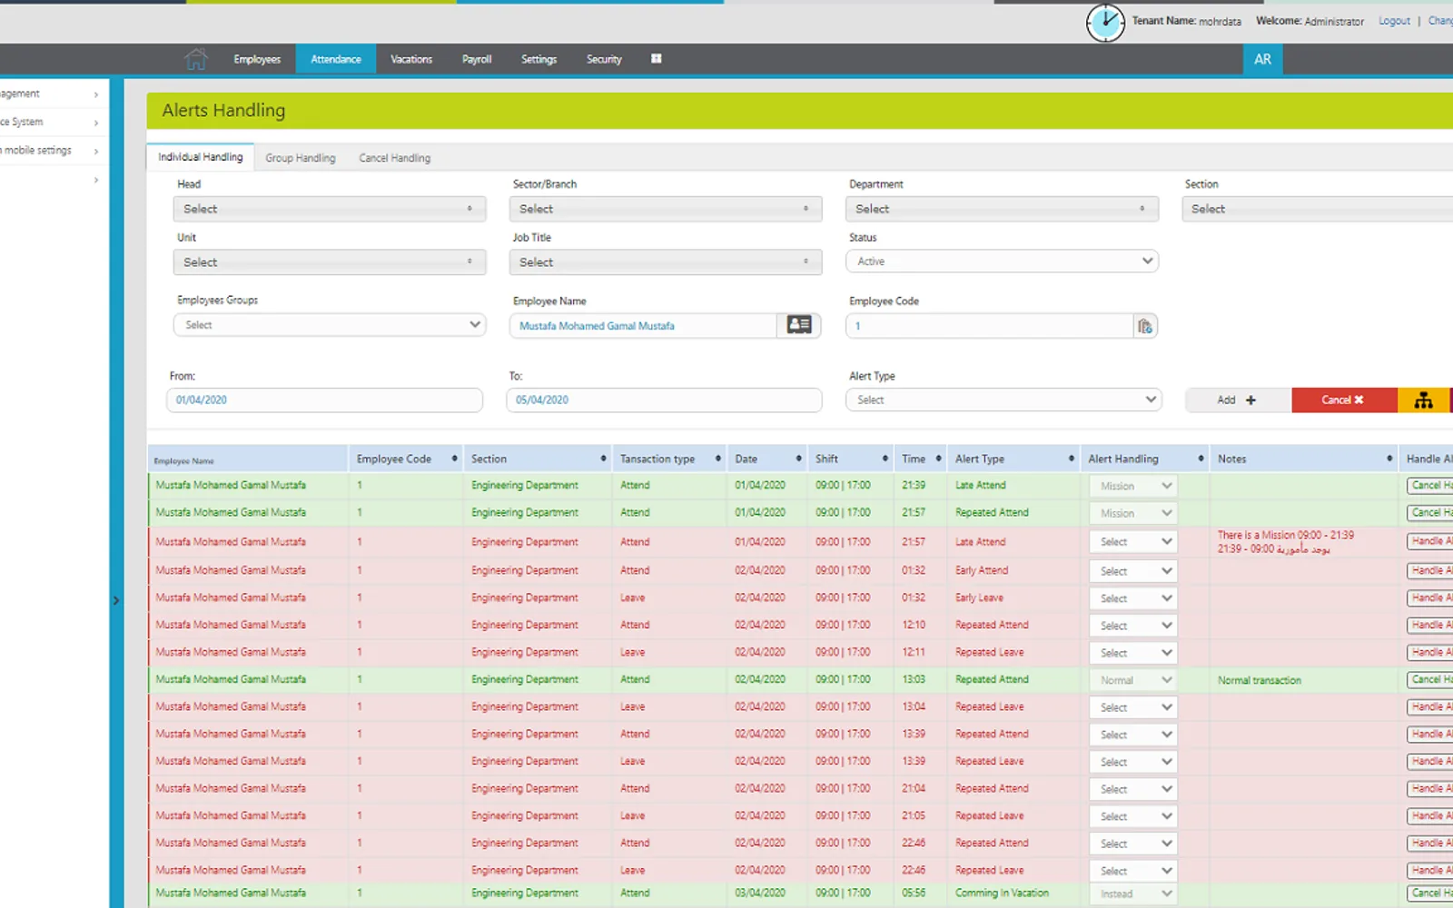
Task: Click the To date field
Action: point(664,400)
